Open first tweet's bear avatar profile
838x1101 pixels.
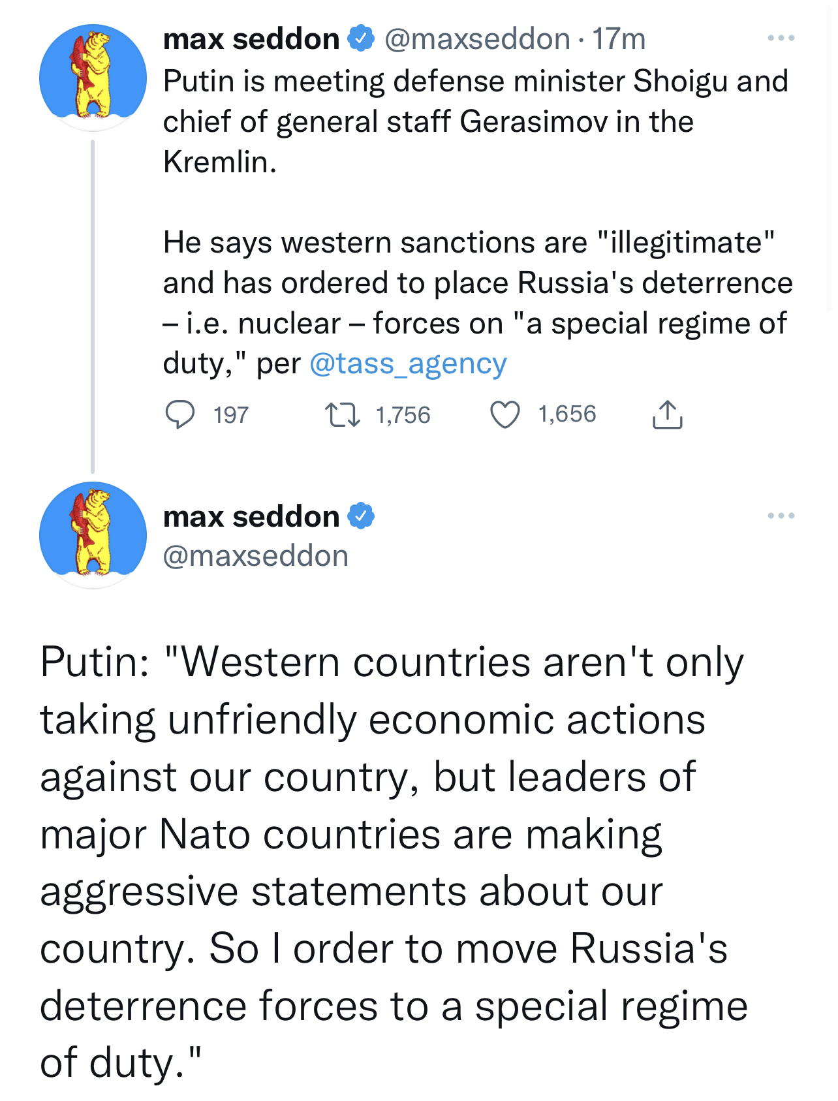93,78
